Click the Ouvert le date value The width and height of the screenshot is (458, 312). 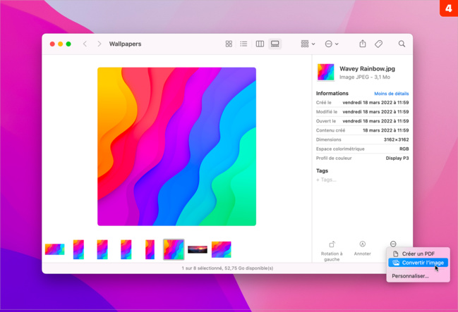point(375,121)
